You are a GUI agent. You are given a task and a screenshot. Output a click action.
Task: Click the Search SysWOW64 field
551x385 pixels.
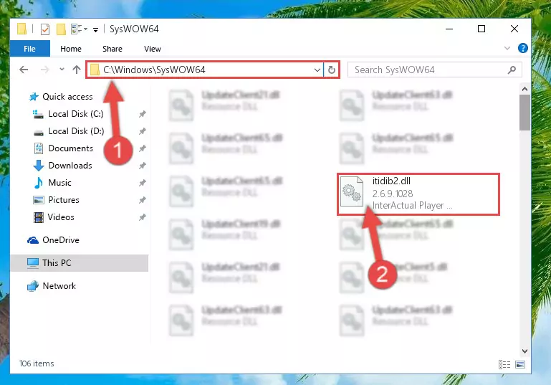435,70
